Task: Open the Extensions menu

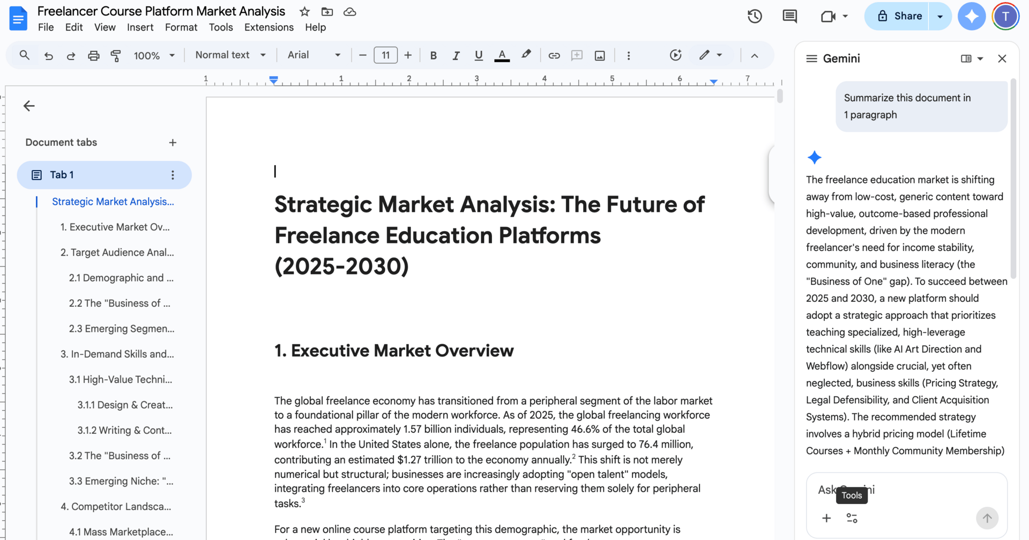Action: pyautogui.click(x=269, y=27)
